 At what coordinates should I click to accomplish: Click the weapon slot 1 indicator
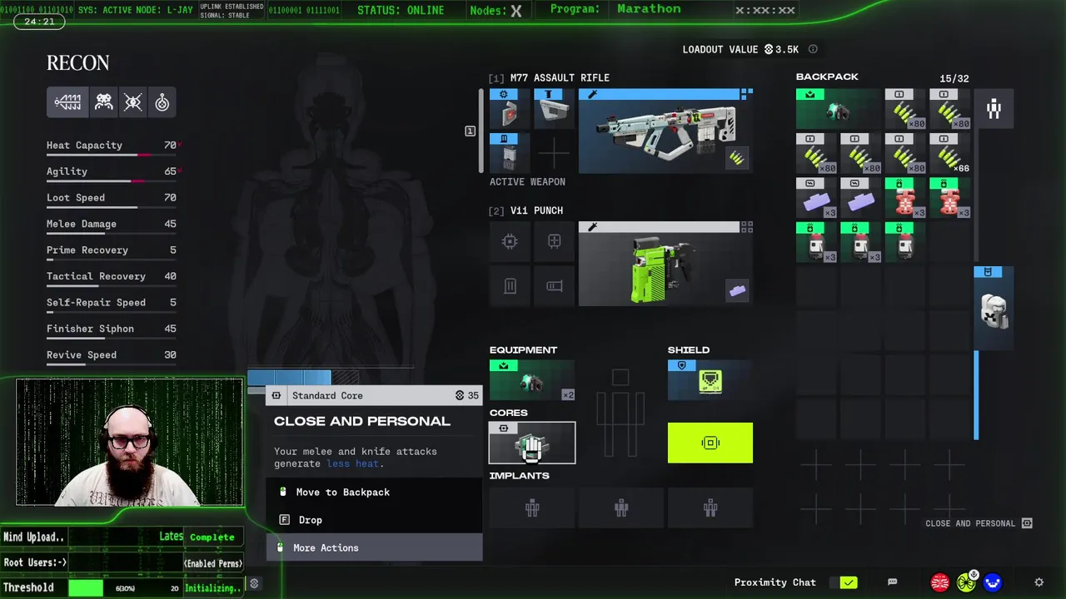click(470, 131)
